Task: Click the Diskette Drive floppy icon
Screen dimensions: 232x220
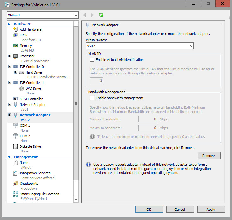Action: click(15, 146)
